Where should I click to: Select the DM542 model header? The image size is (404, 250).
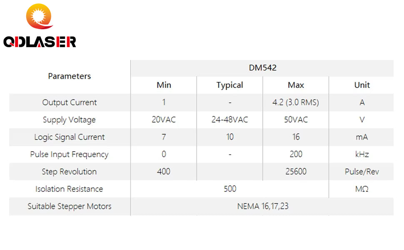(x=262, y=68)
